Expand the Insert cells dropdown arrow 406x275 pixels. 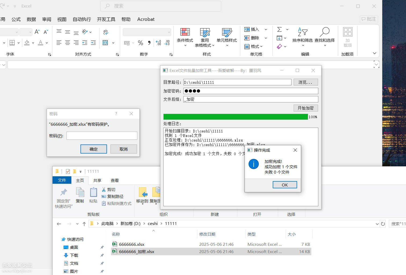coord(266,29)
